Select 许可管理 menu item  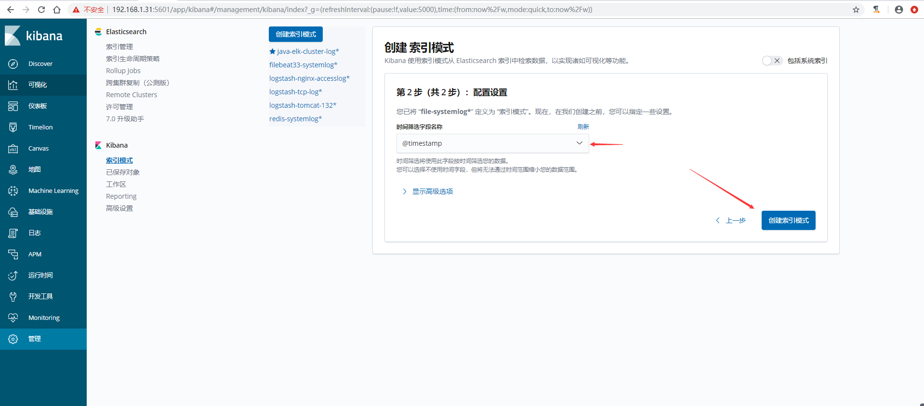(x=119, y=107)
